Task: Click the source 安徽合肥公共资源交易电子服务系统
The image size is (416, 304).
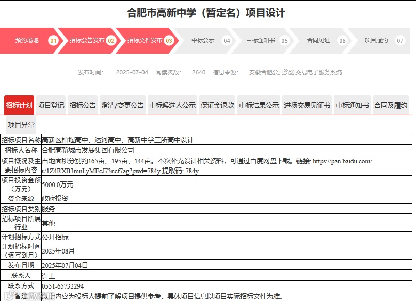Action: click(x=295, y=72)
